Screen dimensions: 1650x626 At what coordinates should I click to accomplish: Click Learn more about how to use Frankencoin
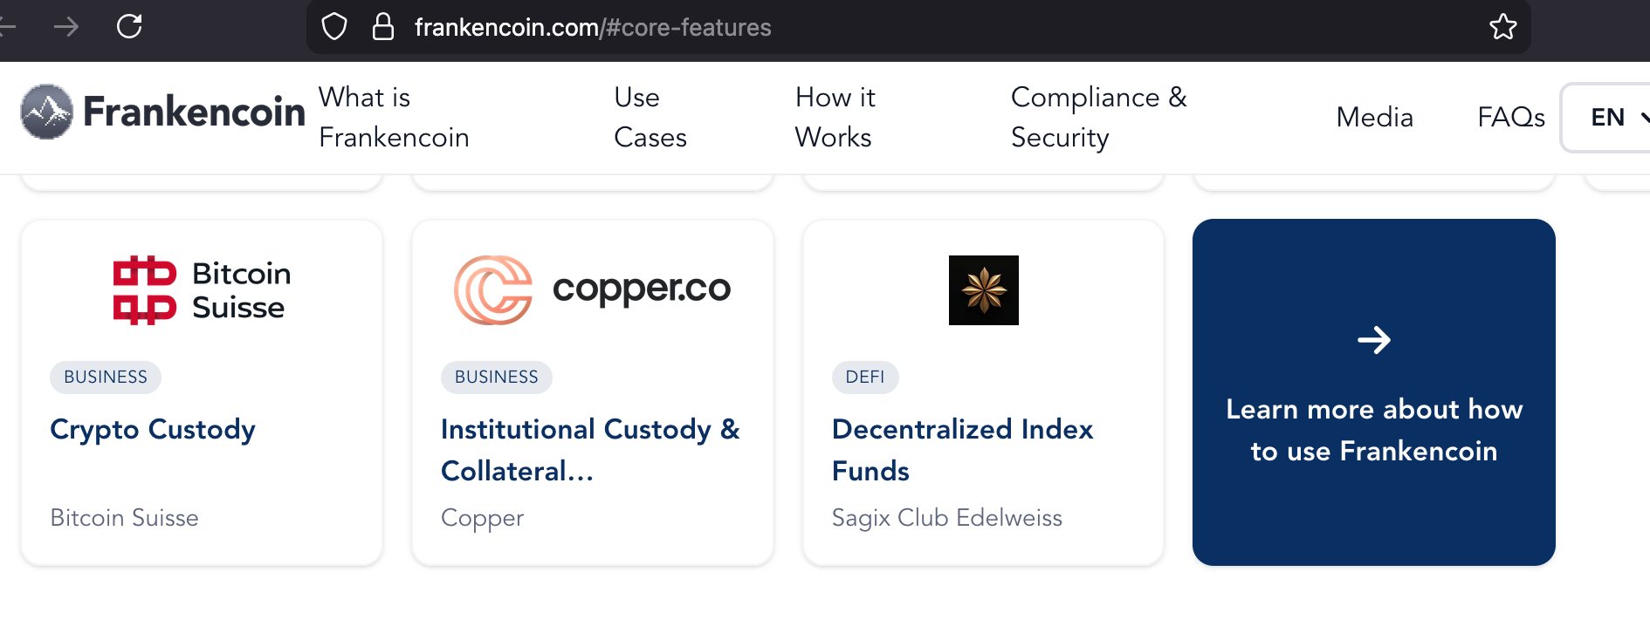(1373, 430)
